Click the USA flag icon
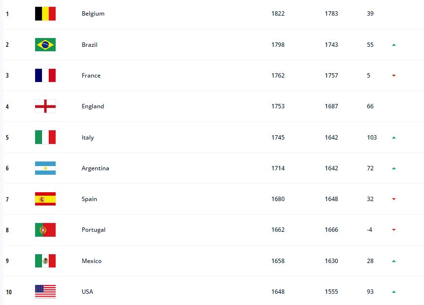This screenshot has width=424, height=305. (x=45, y=291)
